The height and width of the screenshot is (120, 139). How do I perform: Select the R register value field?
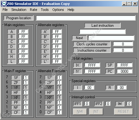122,87
